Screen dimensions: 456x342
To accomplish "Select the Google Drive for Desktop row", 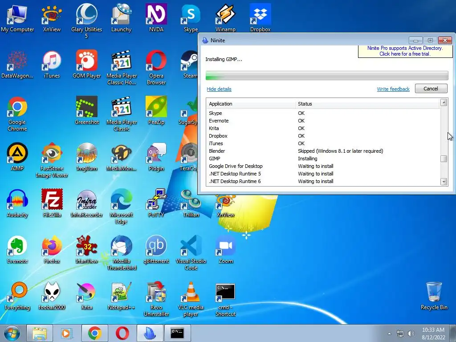I will click(x=323, y=166).
